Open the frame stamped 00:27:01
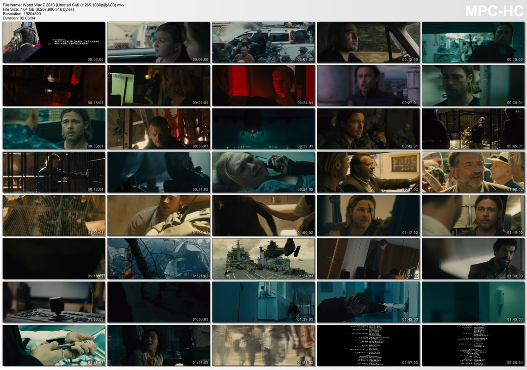This screenshot has height=370, width=527. (368, 86)
